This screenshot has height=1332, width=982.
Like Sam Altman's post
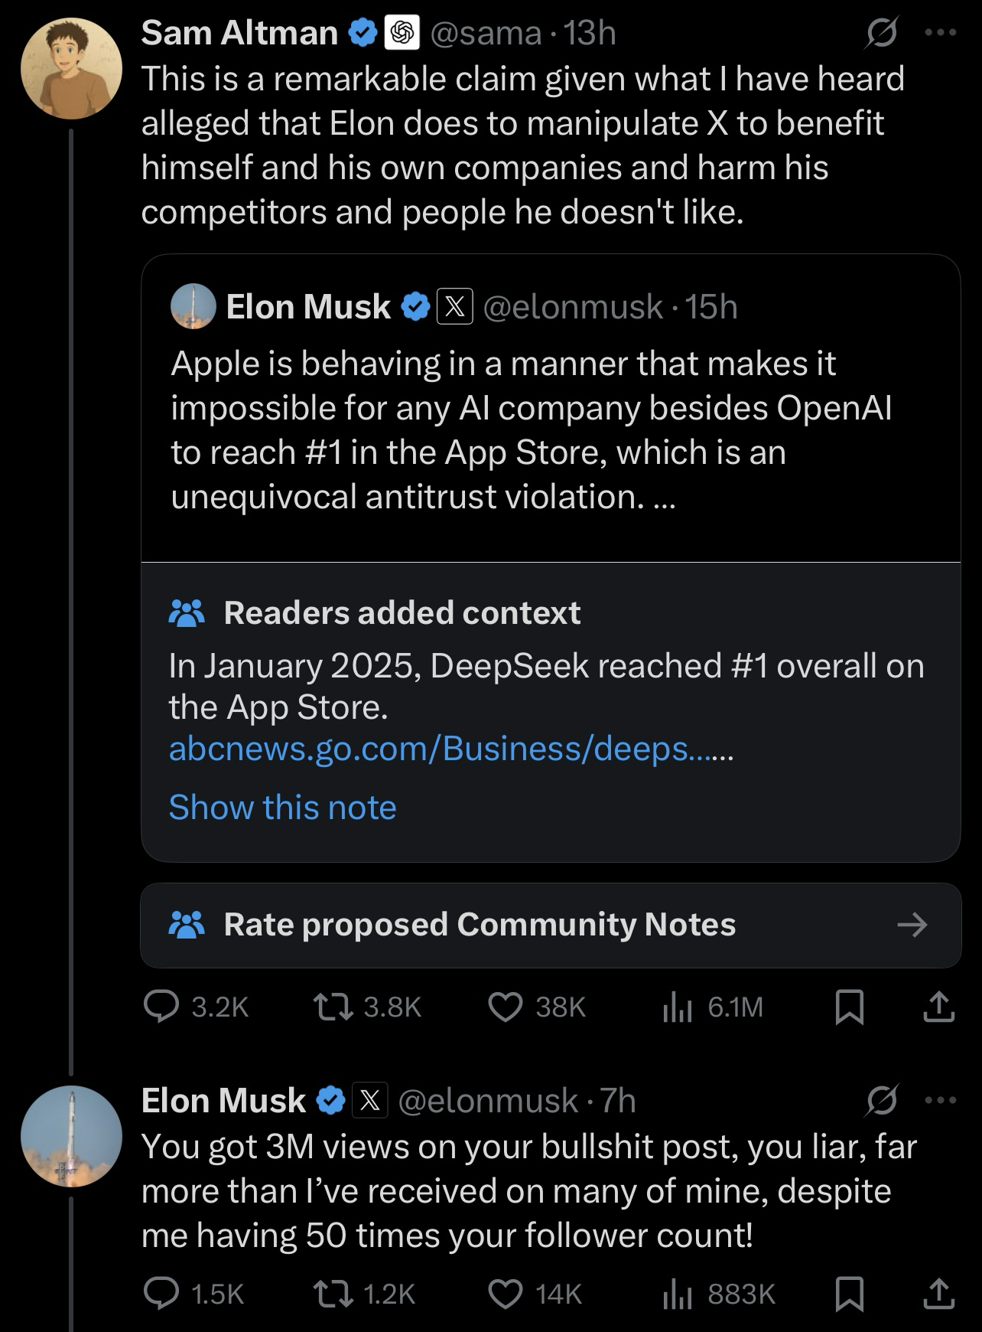[x=506, y=1007]
